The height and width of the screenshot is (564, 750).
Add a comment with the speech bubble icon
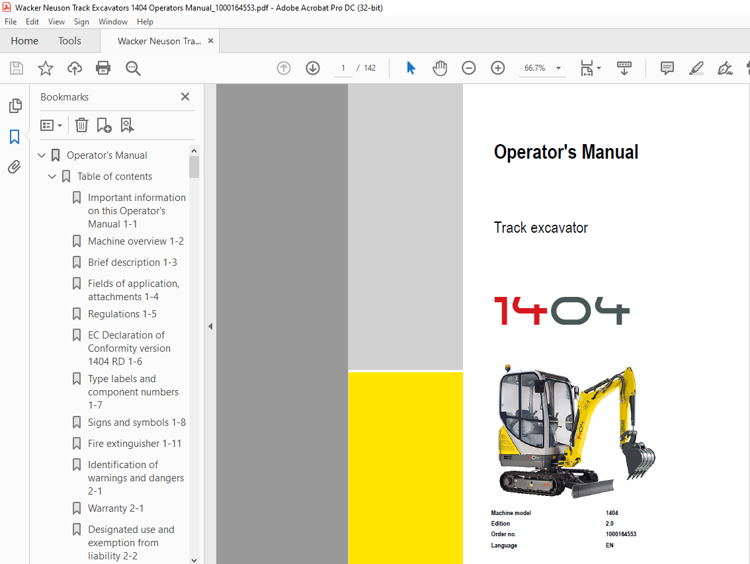[667, 68]
